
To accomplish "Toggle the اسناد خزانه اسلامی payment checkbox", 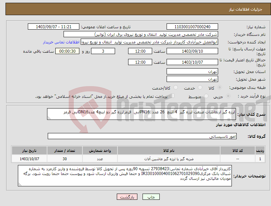I will pyautogui.click(x=172, y=96).
